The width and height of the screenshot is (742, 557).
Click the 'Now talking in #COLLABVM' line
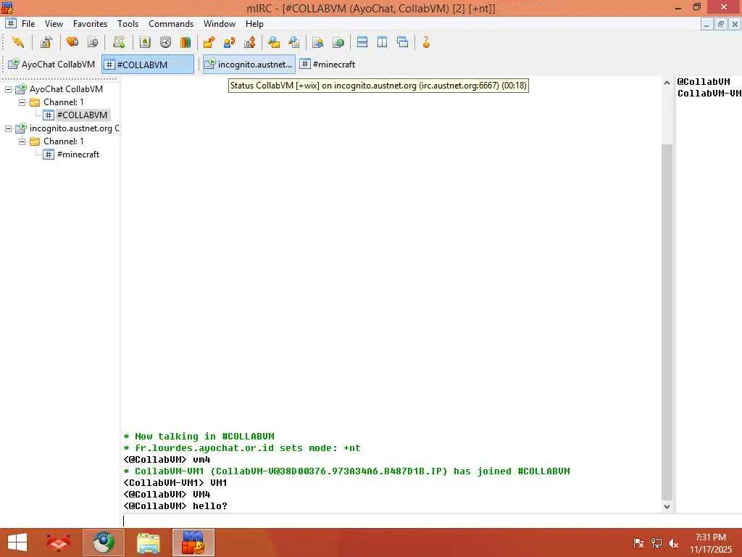(x=199, y=436)
